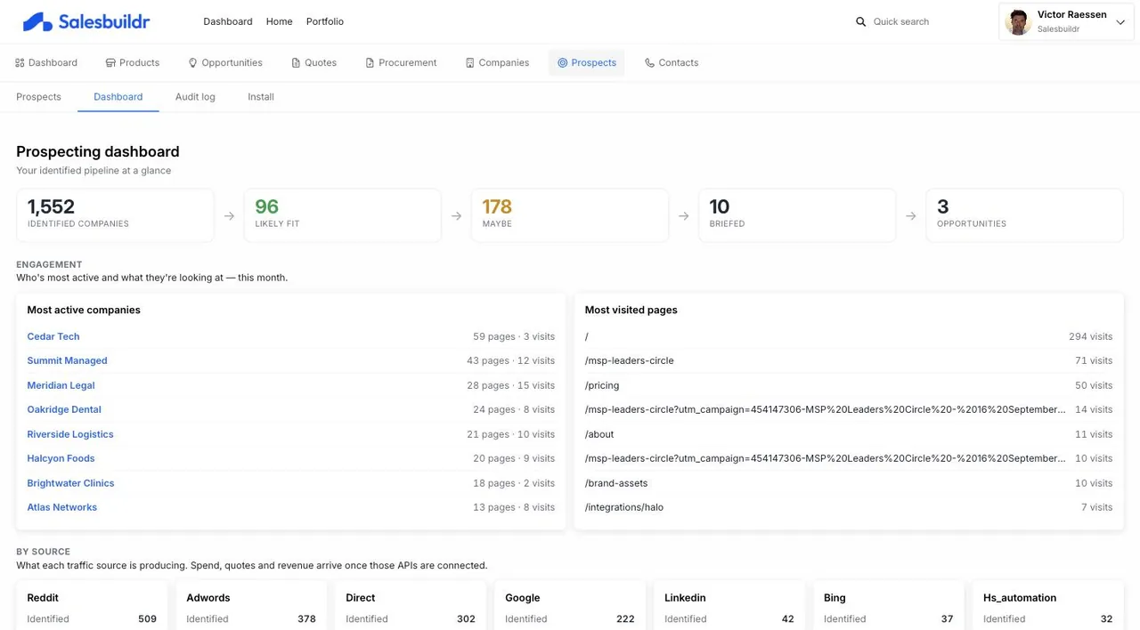Select the Dashboard sub-tab

tap(118, 97)
